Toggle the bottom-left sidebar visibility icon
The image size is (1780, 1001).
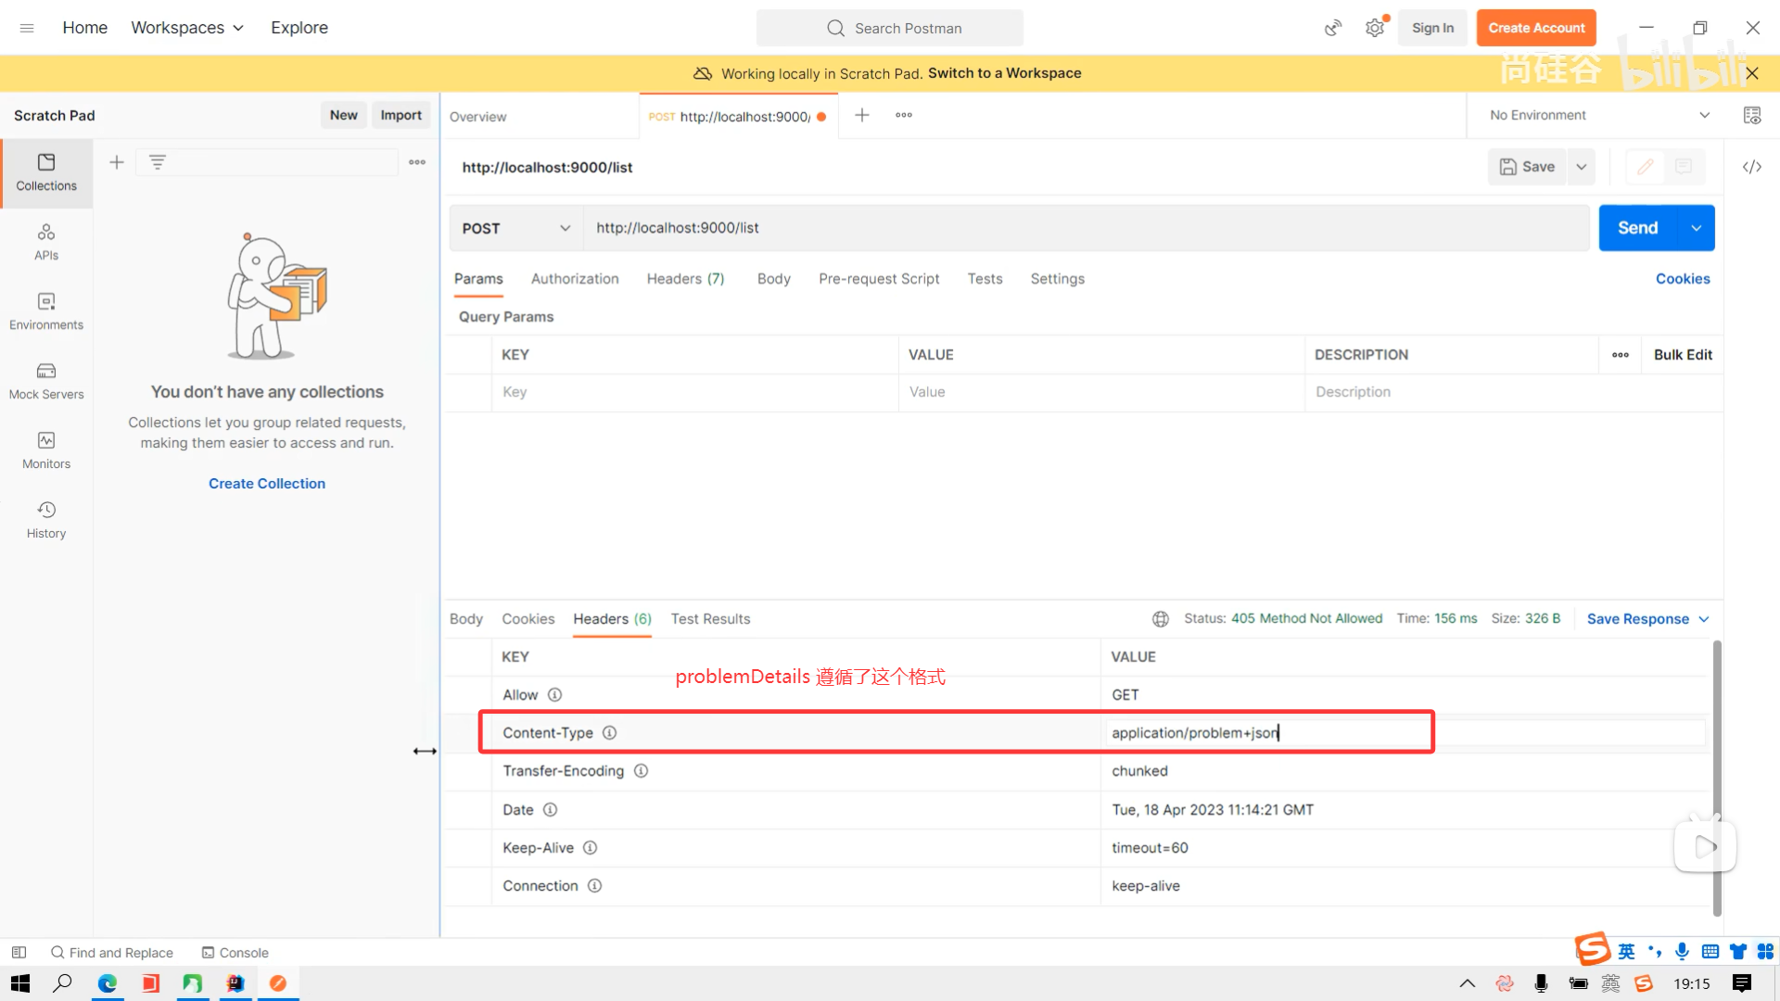[19, 952]
